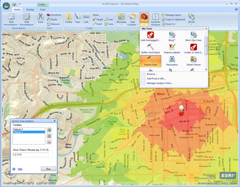Switch to the Home ribbon tab

(17, 10)
